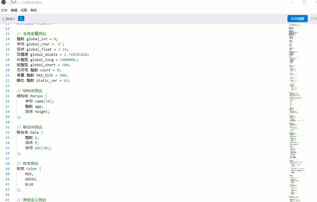Click the global_double declaration line
The image size is (317, 202).
tap(53, 54)
